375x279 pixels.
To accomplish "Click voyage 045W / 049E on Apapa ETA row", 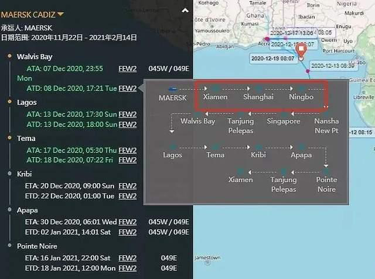I will (x=169, y=222).
